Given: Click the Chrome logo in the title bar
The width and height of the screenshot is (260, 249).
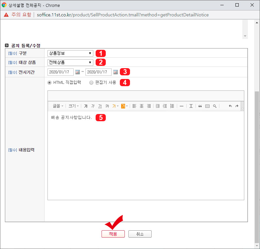Looking at the screenshot, I should 4,5.
